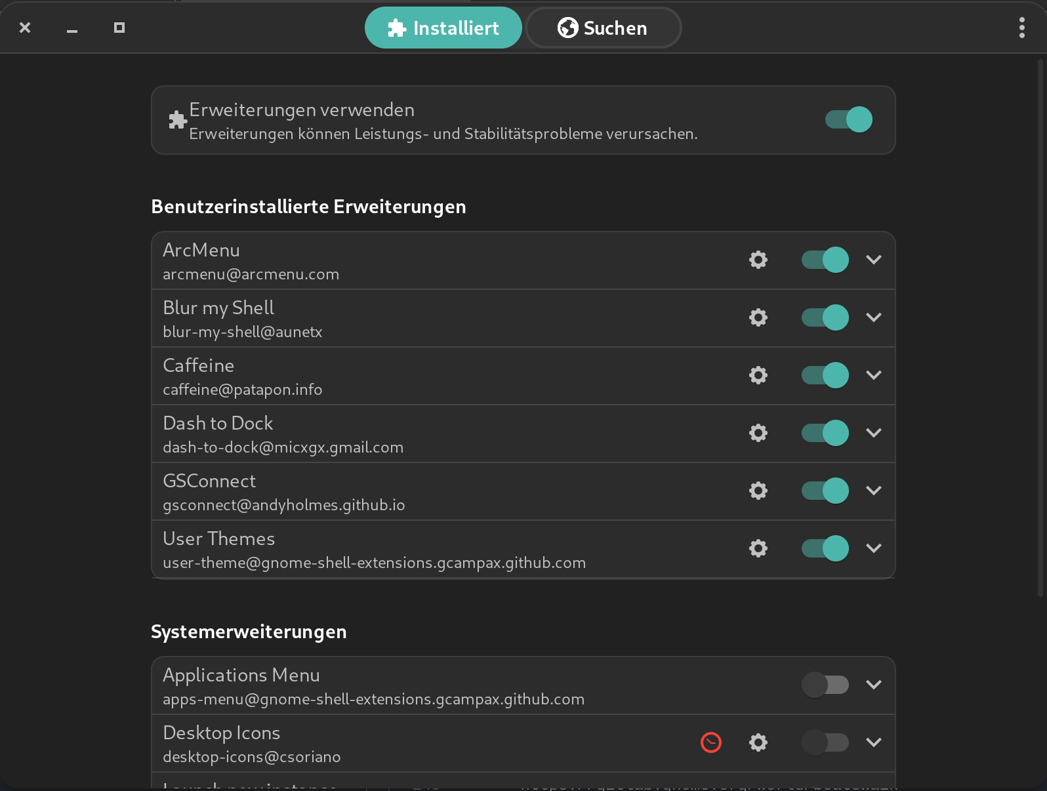
Task: Disable the Blur my Shell switch
Action: point(825,317)
